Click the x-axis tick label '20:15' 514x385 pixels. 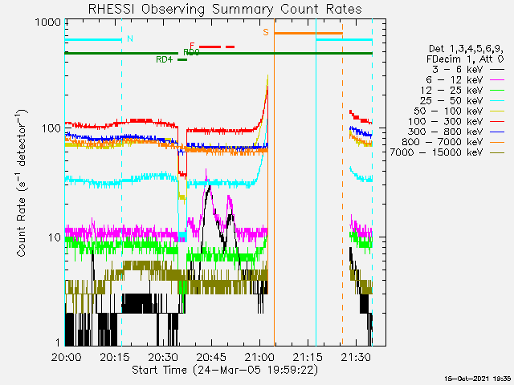point(115,357)
